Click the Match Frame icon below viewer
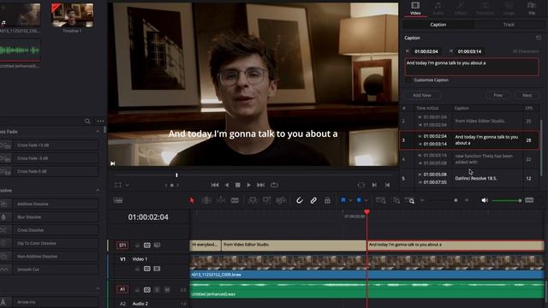 click(361, 185)
